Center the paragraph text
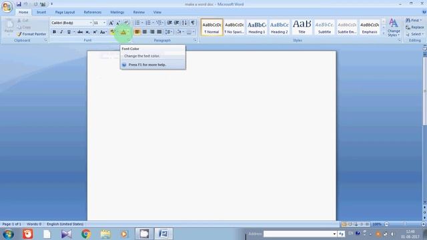 145,32
